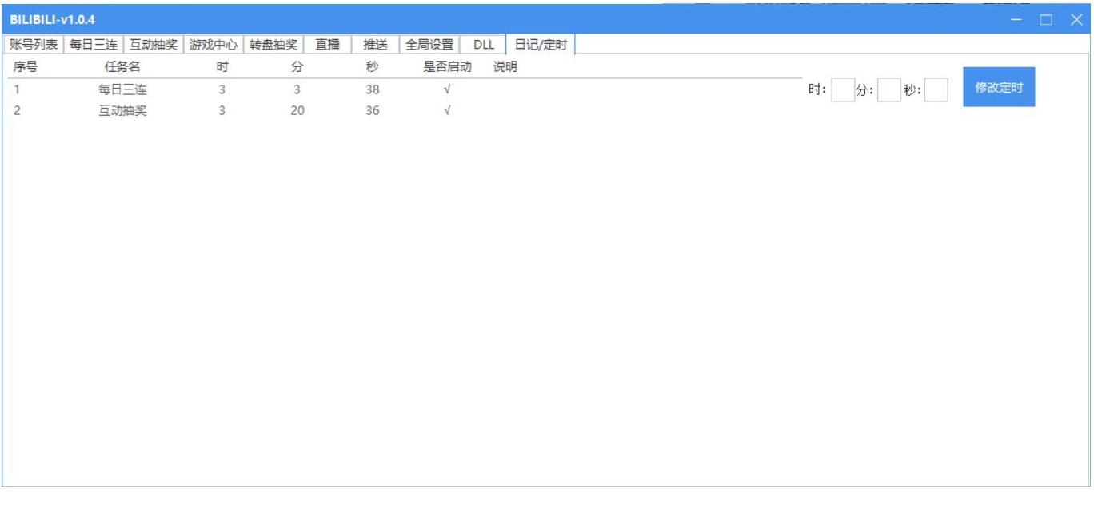Click the 说明 column header

505,67
